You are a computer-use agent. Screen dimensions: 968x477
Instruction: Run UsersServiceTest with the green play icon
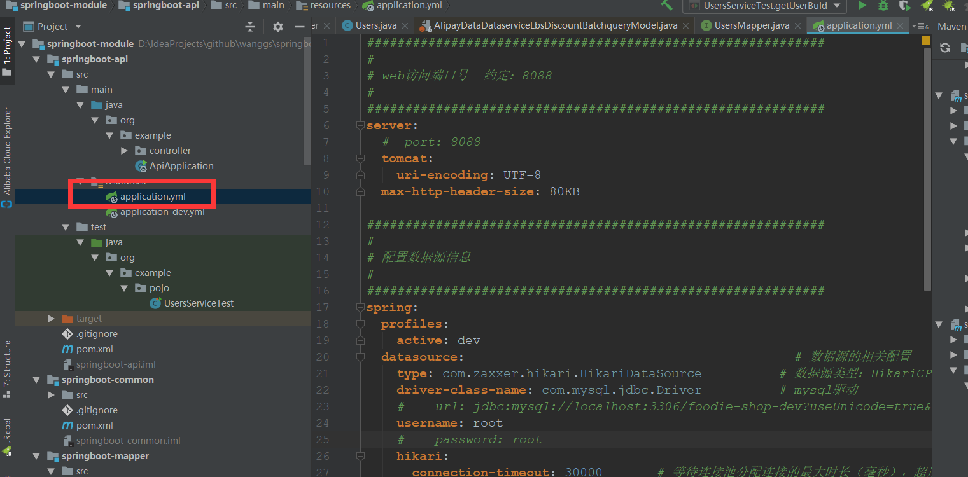[862, 6]
